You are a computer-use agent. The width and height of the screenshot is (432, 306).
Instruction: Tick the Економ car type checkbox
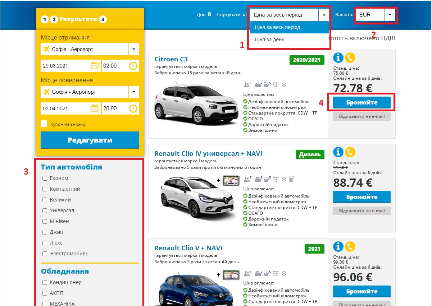(x=45, y=178)
